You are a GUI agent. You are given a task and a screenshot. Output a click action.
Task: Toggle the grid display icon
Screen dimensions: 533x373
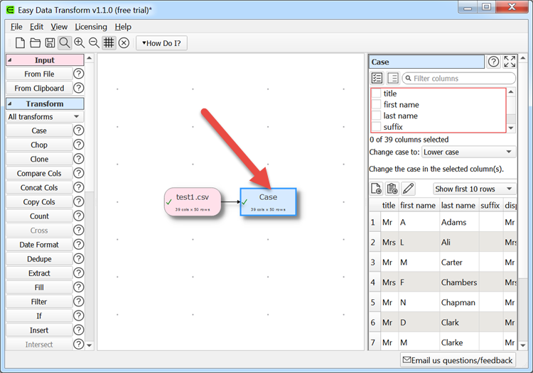[x=109, y=43]
